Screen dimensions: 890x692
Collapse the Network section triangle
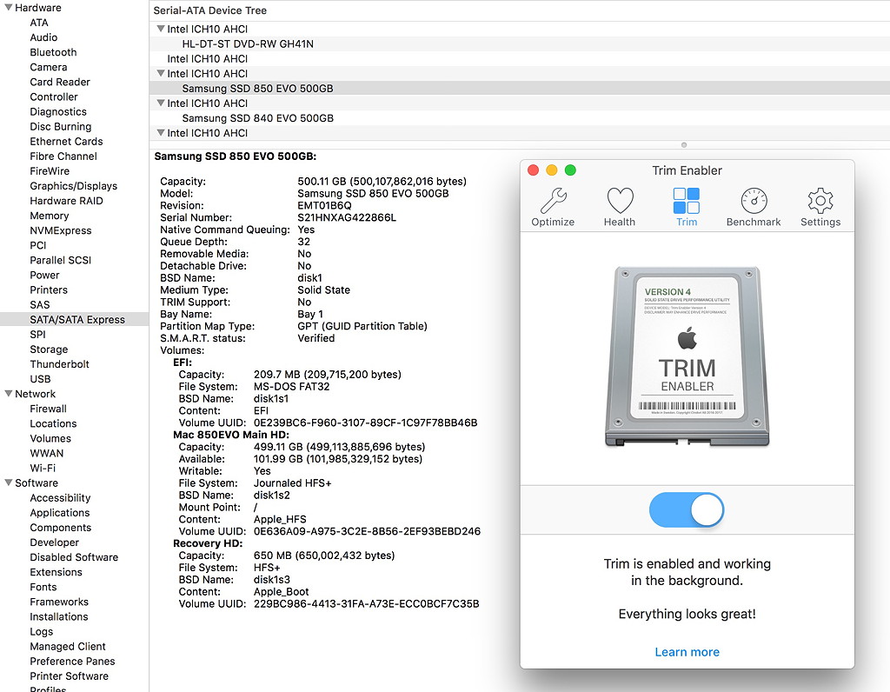pos(9,394)
